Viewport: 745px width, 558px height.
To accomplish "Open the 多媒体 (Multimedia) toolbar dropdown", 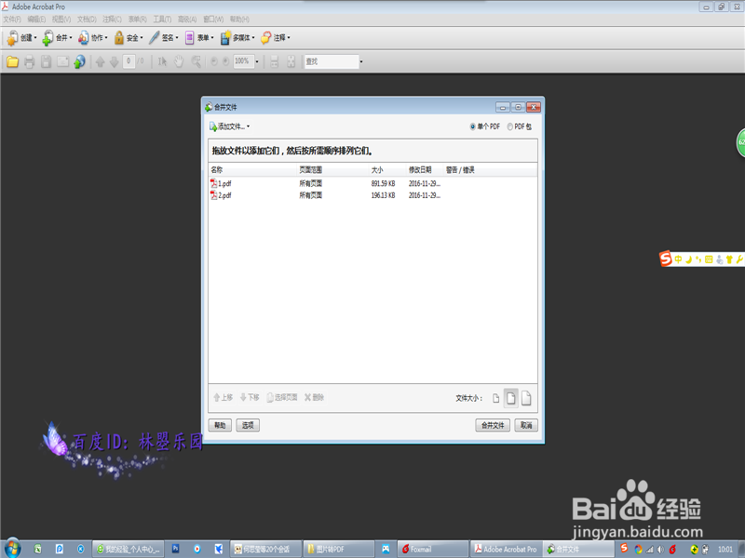I will point(237,37).
